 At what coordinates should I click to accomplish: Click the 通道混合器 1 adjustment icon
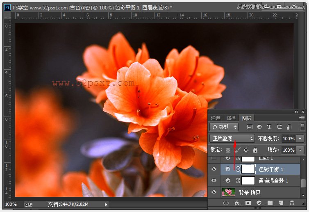coord(228,181)
